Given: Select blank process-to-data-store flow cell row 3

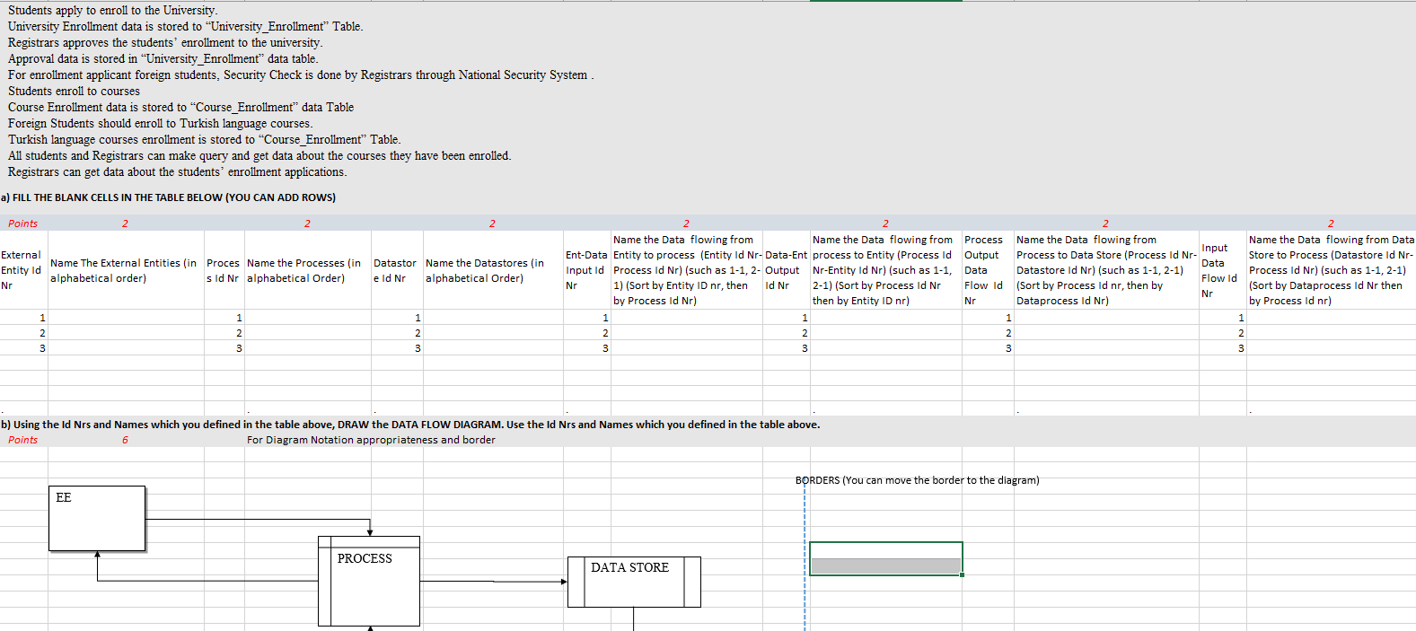Looking at the screenshot, I should pyautogui.click(x=1106, y=348).
